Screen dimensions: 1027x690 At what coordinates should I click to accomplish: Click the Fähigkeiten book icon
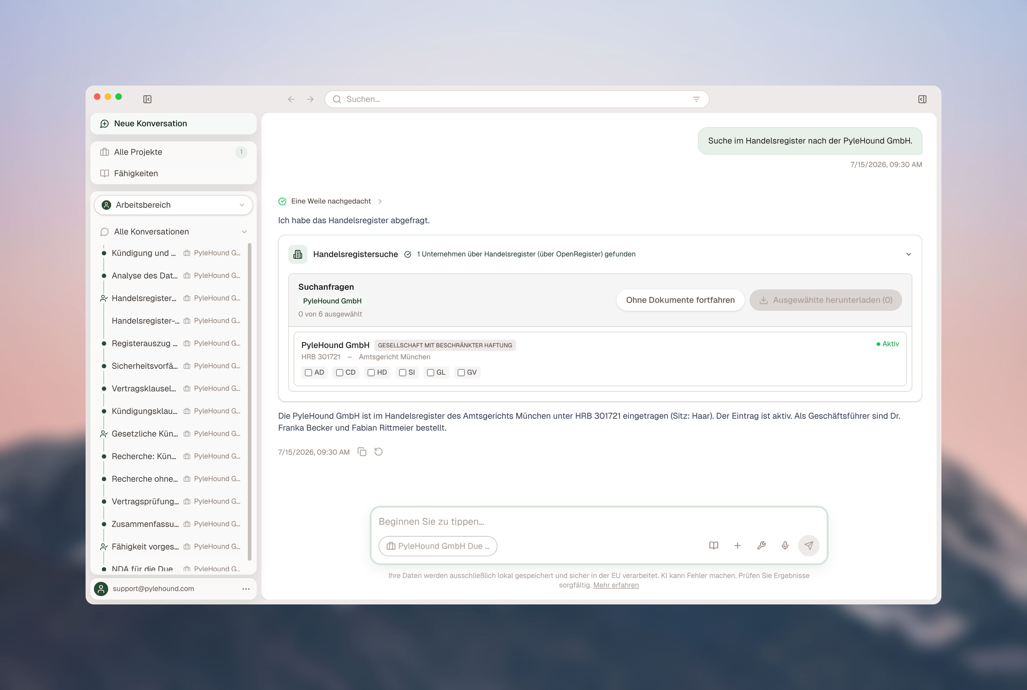(104, 173)
